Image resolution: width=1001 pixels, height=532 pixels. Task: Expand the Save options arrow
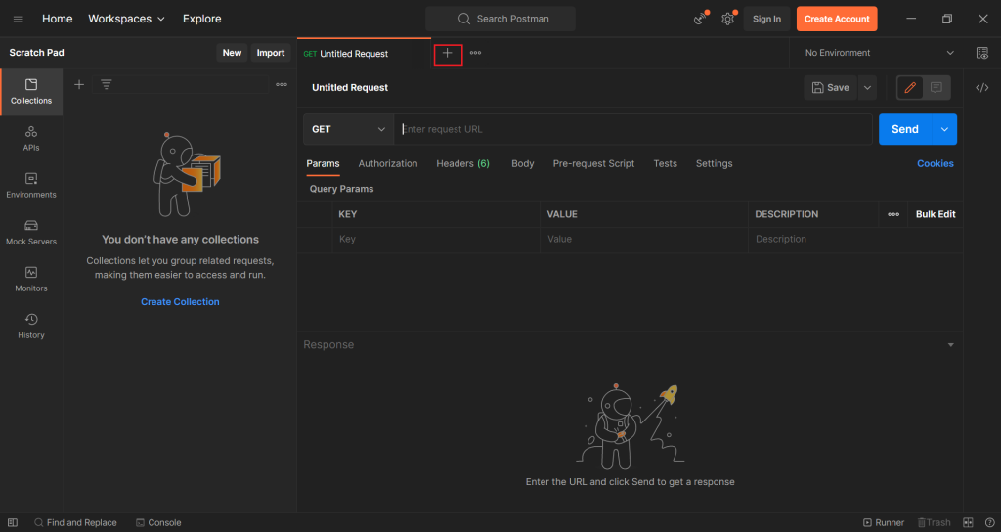tap(868, 87)
